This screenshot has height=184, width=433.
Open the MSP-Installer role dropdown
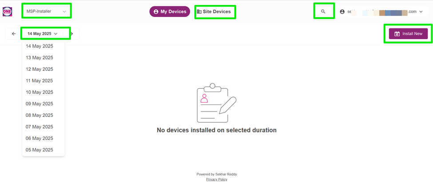point(46,11)
